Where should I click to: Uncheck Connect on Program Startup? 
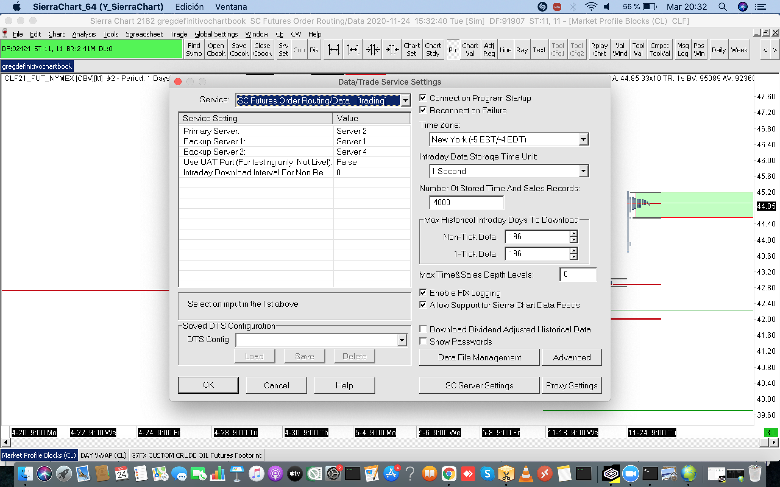[423, 98]
